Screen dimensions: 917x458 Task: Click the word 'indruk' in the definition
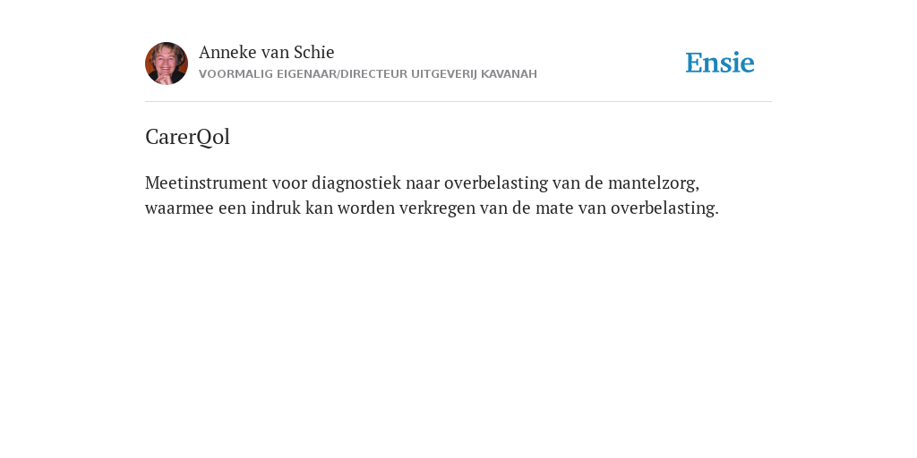tap(276, 208)
